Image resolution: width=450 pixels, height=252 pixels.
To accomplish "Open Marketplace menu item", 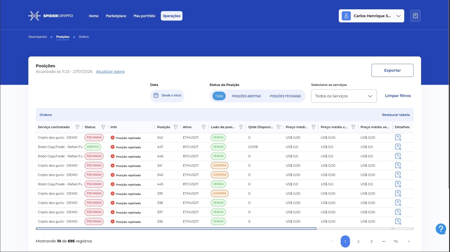I will coord(116,16).
